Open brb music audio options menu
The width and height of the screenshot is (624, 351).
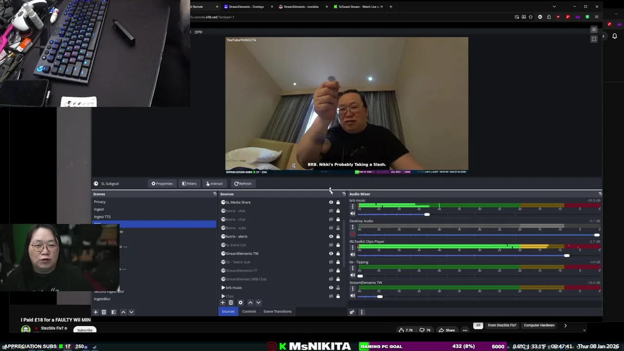(x=352, y=207)
